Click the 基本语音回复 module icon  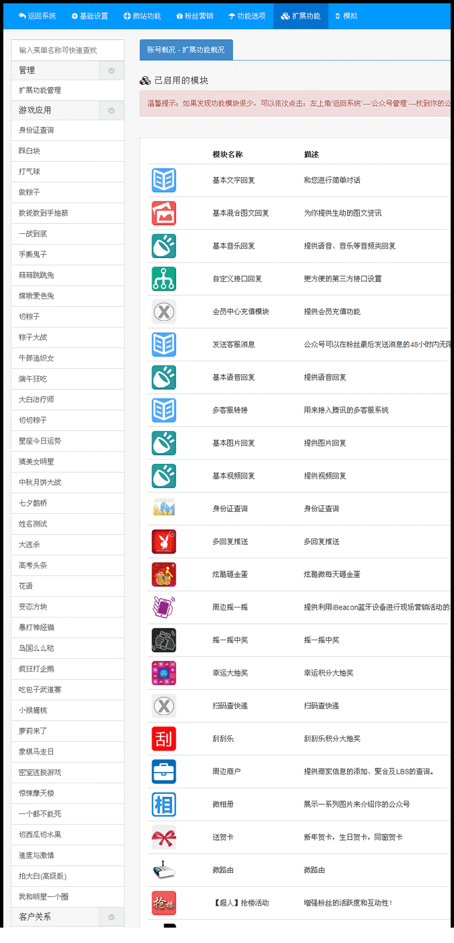[164, 377]
